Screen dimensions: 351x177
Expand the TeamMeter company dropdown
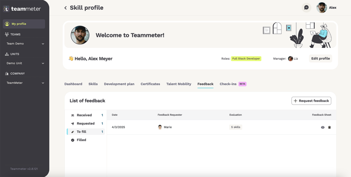click(x=43, y=83)
